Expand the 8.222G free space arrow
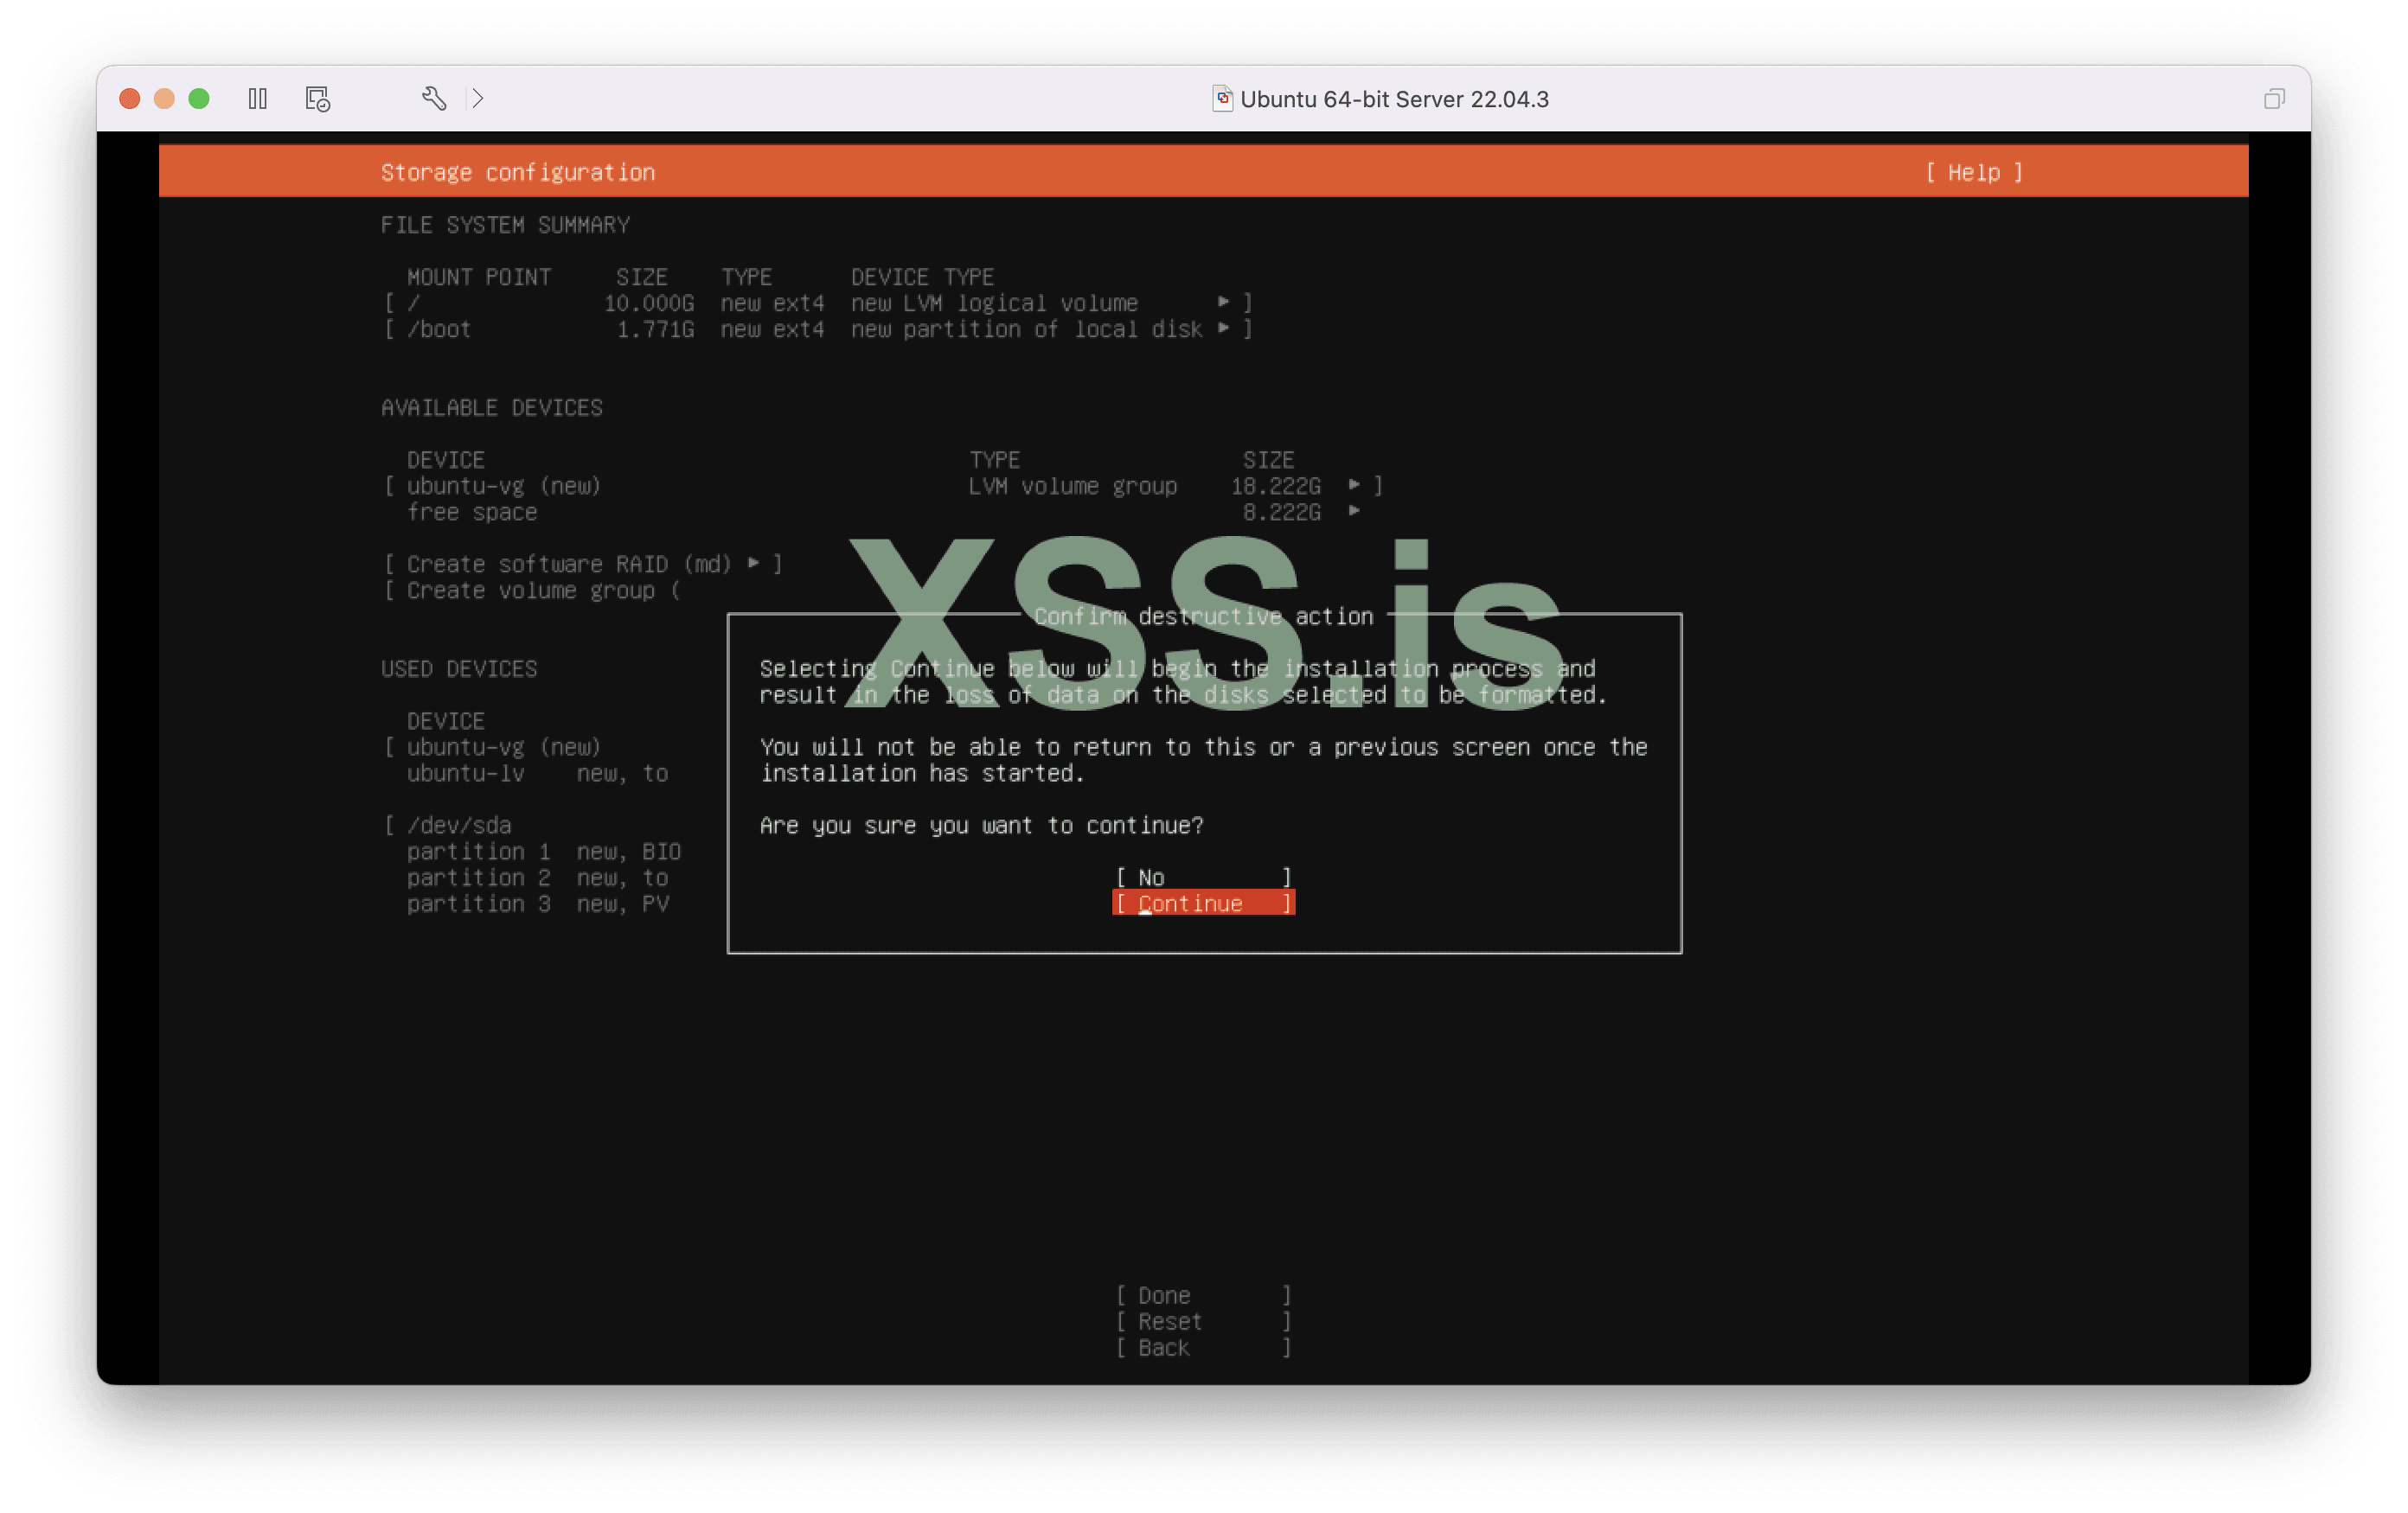 pos(1354,511)
